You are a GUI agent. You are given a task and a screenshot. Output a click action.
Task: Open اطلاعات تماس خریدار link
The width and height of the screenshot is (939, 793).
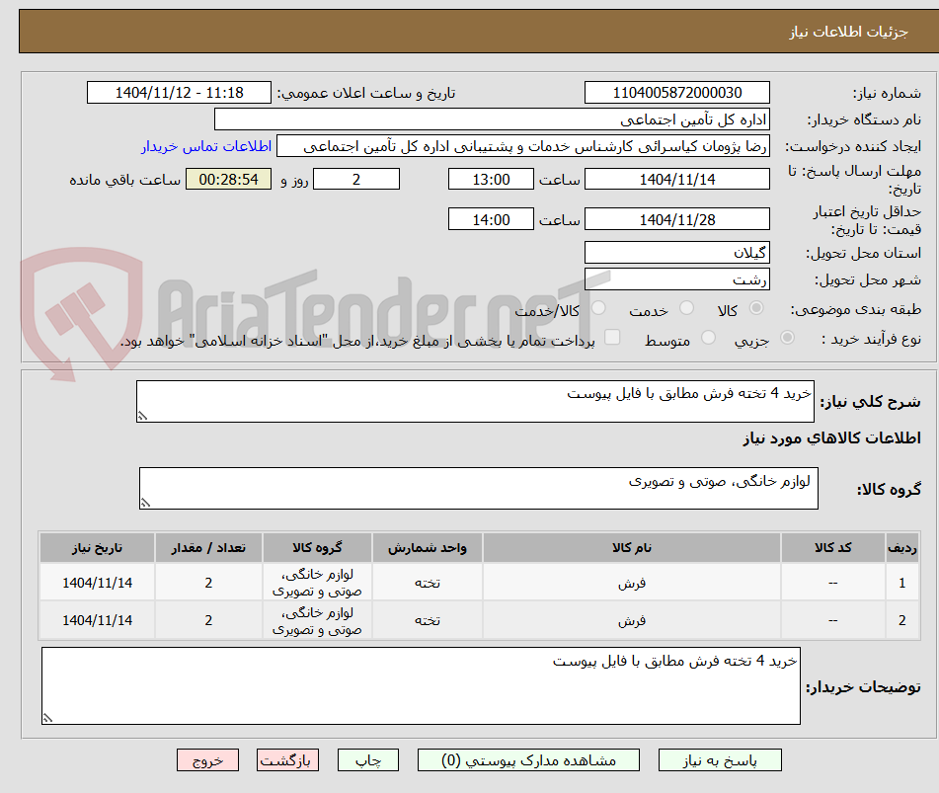coord(206,146)
